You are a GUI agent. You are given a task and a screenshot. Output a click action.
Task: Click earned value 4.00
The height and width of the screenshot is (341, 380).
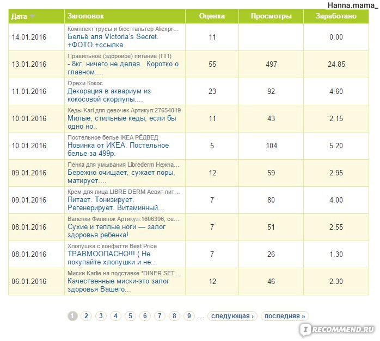point(336,200)
